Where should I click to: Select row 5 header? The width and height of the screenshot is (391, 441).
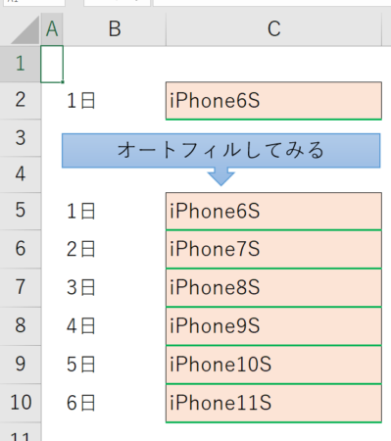[21, 211]
